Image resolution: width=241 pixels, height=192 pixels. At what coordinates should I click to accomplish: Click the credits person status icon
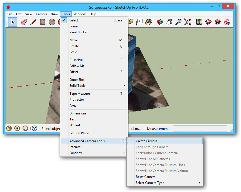pyautogui.click(x=17, y=128)
